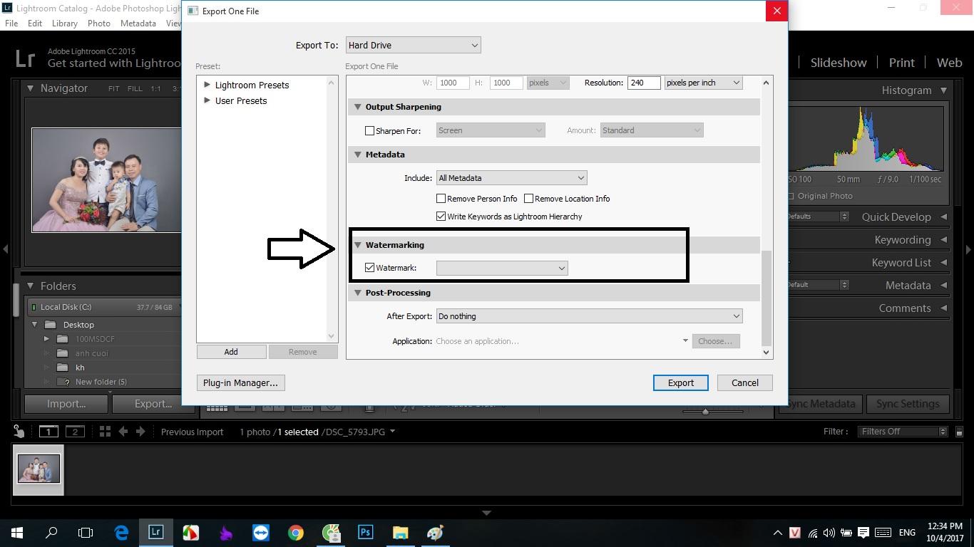974x547 pixels.
Task: Click Add preset button
Action: click(231, 351)
